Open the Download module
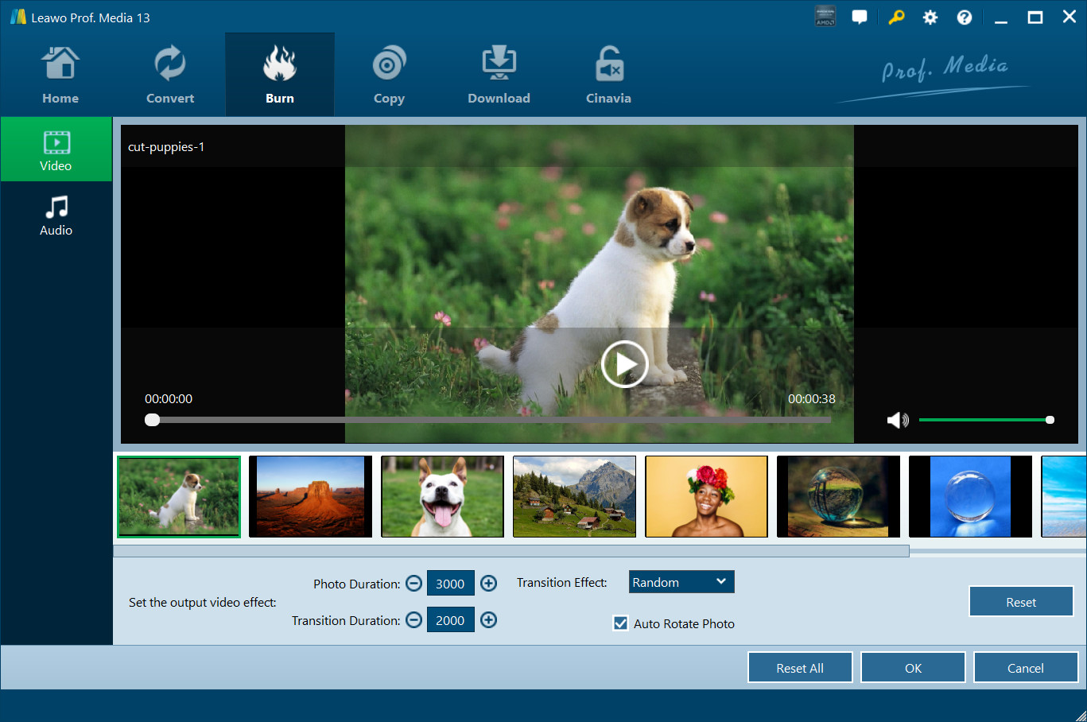Screen dimensions: 1087x722 [499, 74]
